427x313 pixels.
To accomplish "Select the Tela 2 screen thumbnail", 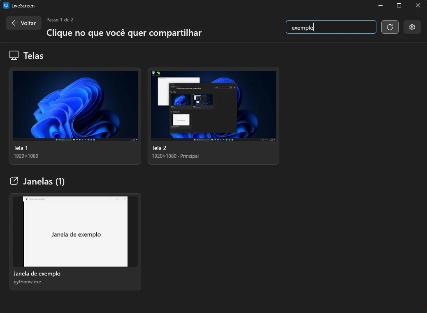I will pos(213,106).
